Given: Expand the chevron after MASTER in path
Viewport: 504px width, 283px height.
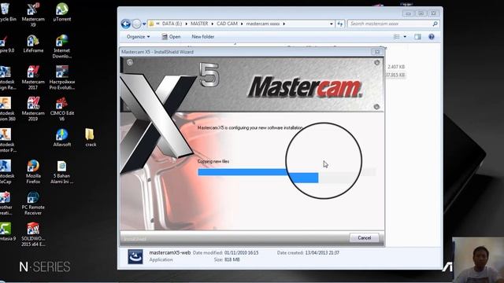Looking at the screenshot, I should click(212, 24).
